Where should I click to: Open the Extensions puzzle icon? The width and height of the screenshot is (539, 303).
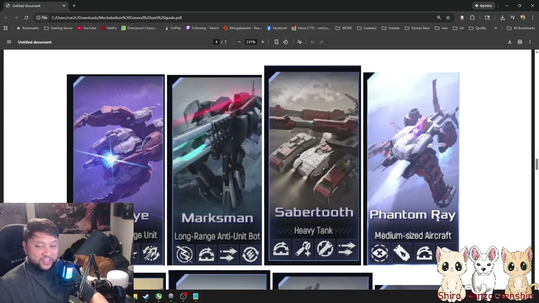click(472, 18)
